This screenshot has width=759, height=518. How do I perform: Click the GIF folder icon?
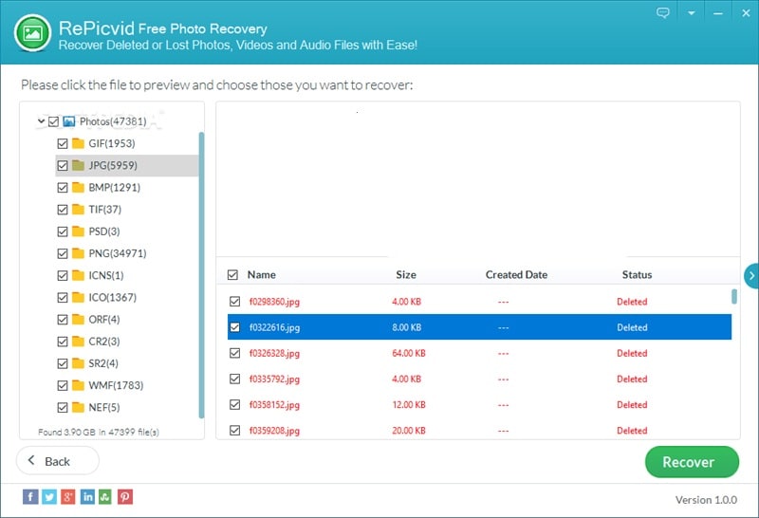(78, 143)
